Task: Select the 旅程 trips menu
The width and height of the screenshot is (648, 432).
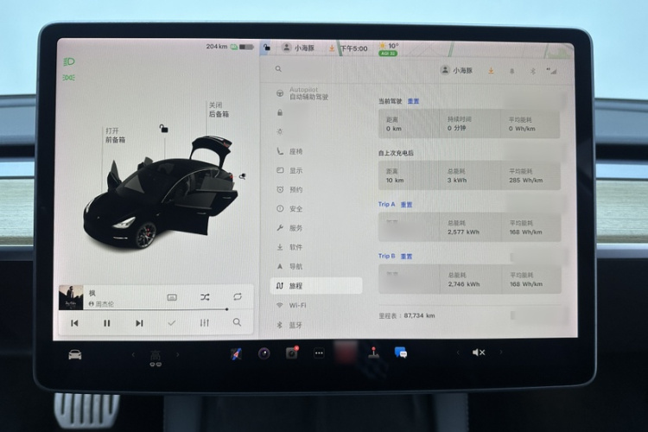Action: click(x=316, y=286)
